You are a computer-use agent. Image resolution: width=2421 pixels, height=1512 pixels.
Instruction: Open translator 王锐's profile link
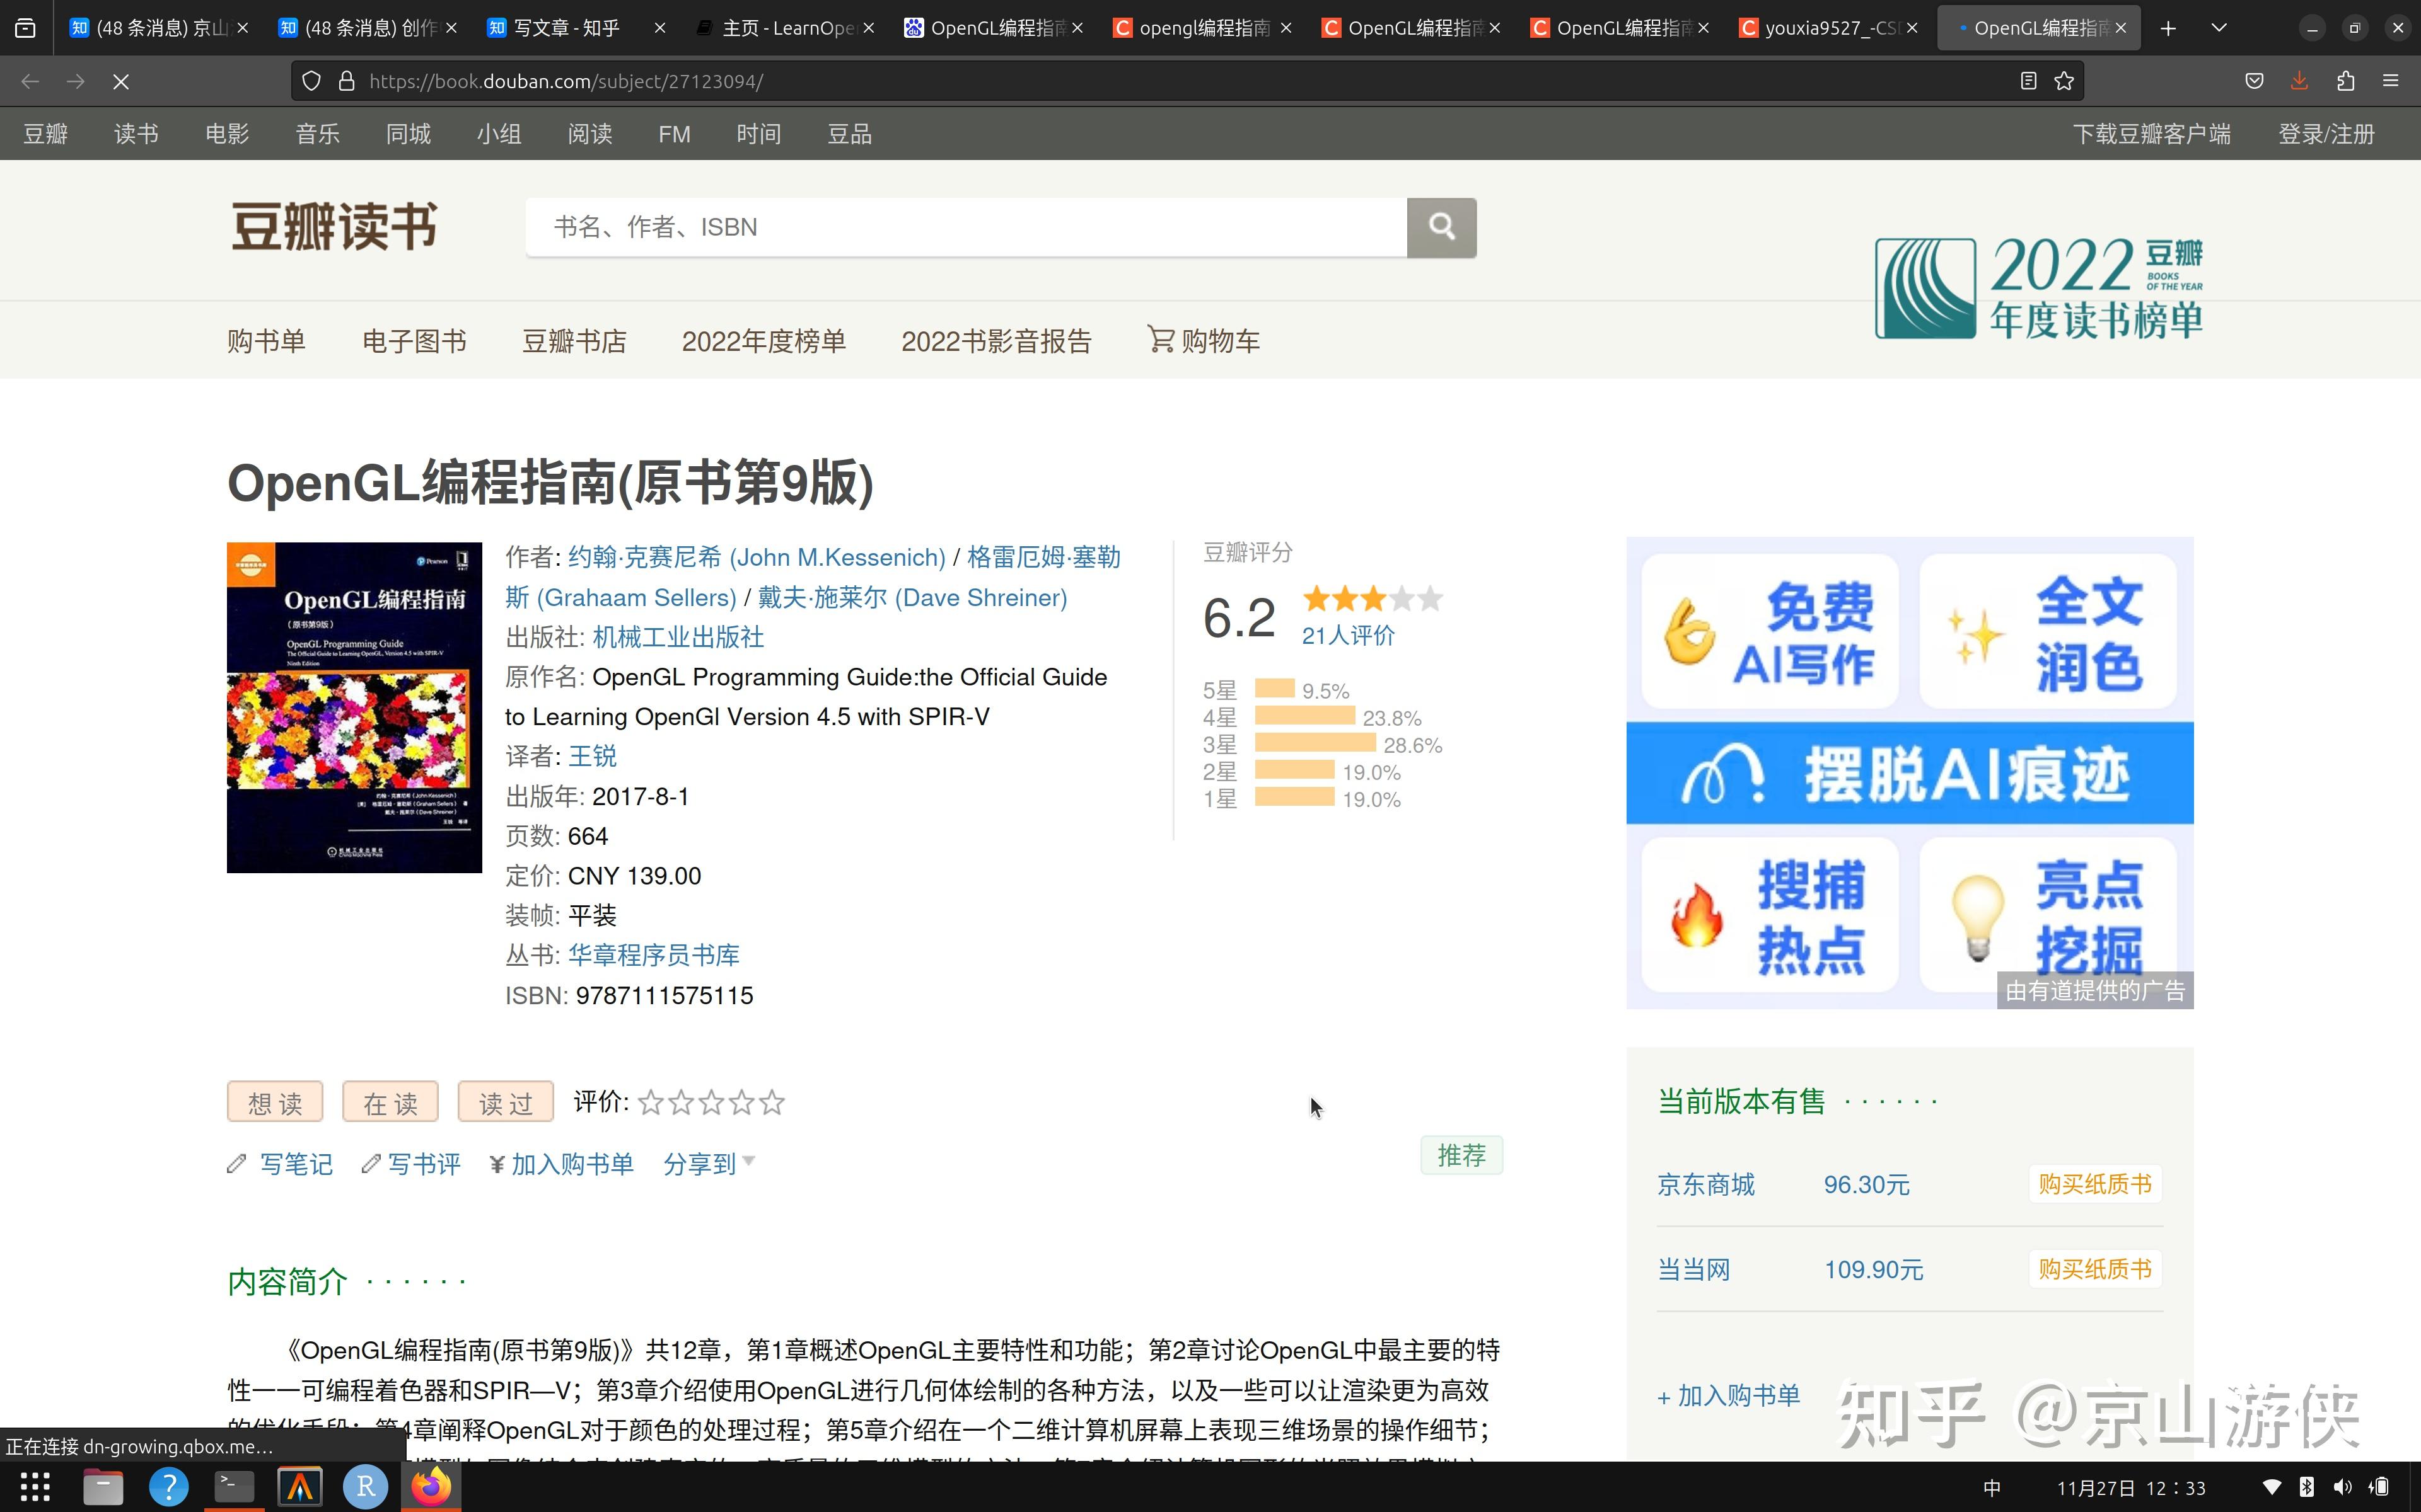pyautogui.click(x=592, y=755)
